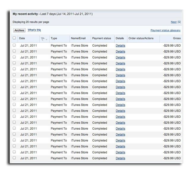The height and width of the screenshot is (173, 193).
Task: Toggle the select-all checkbox in header row
Action: 14,38
